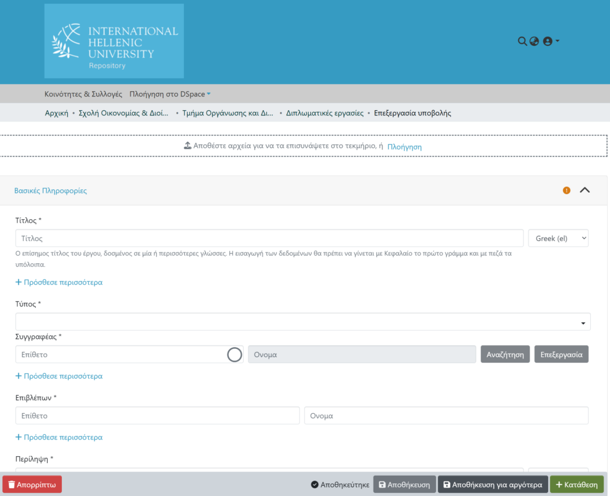The image size is (610, 496).
Task: Click the Πλοήγηση browse files link
Action: tap(404, 146)
